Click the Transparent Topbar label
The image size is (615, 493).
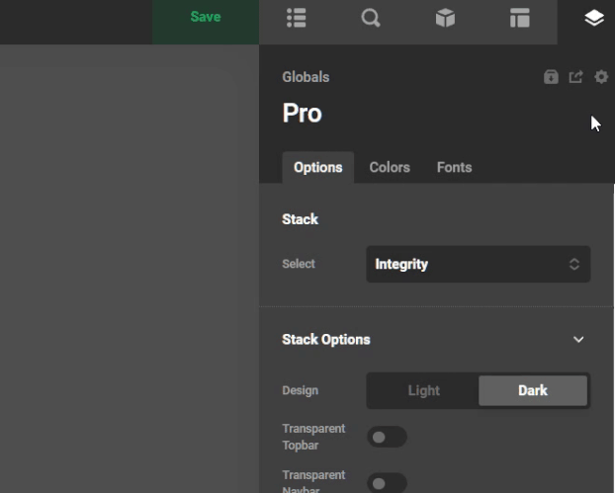pyautogui.click(x=313, y=437)
